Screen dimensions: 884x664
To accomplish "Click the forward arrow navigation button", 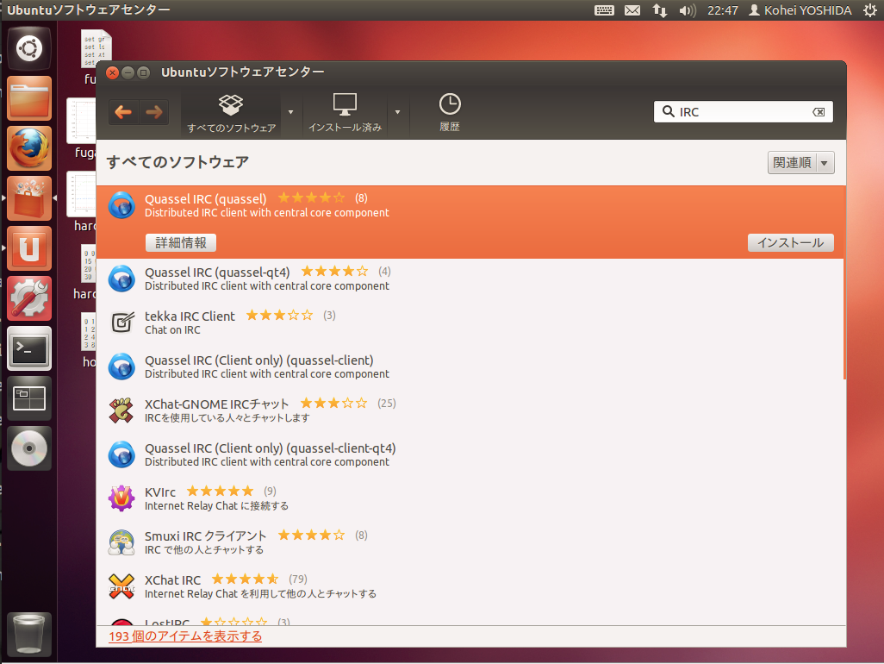I will coord(153,112).
